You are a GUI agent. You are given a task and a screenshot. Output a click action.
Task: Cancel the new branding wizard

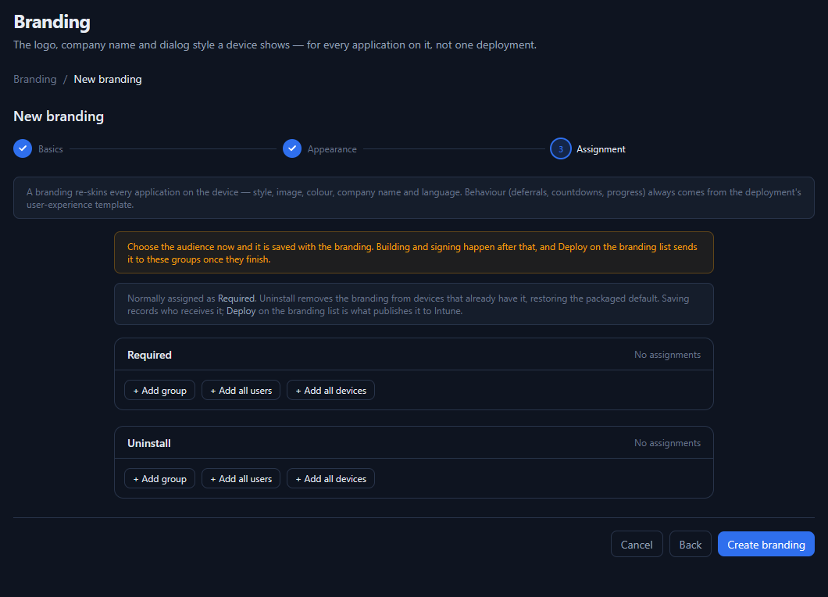[637, 544]
